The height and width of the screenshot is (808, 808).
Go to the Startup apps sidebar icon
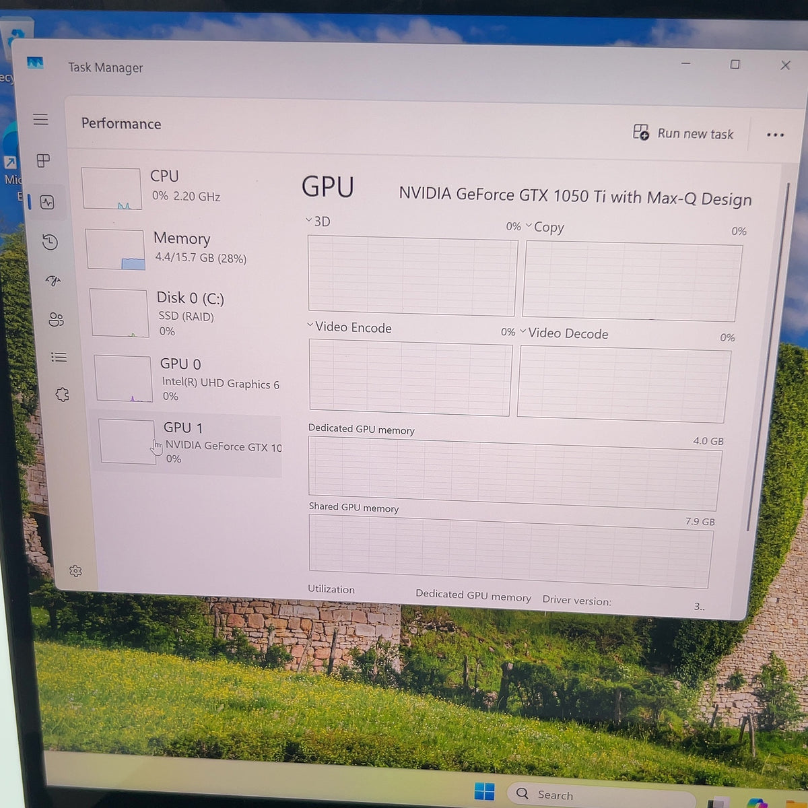pyautogui.click(x=53, y=280)
